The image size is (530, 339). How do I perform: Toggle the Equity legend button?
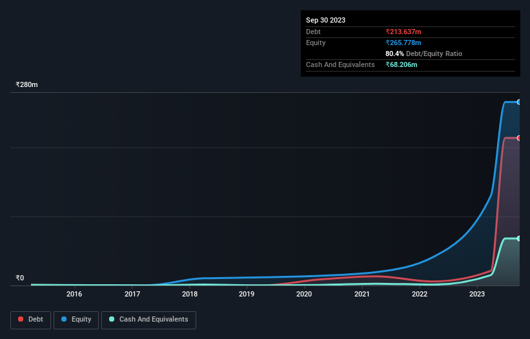click(x=76, y=320)
